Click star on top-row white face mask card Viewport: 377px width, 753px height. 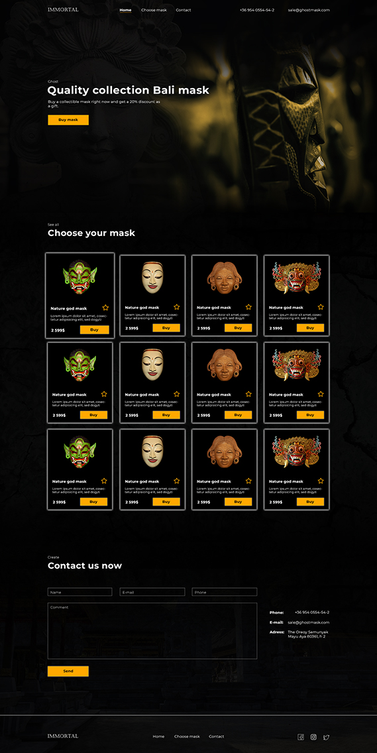177,307
